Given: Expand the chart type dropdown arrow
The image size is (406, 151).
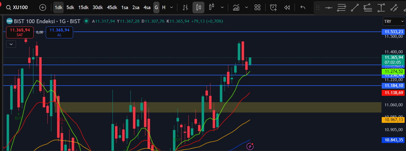Looking at the screenshot, I should (222, 7).
